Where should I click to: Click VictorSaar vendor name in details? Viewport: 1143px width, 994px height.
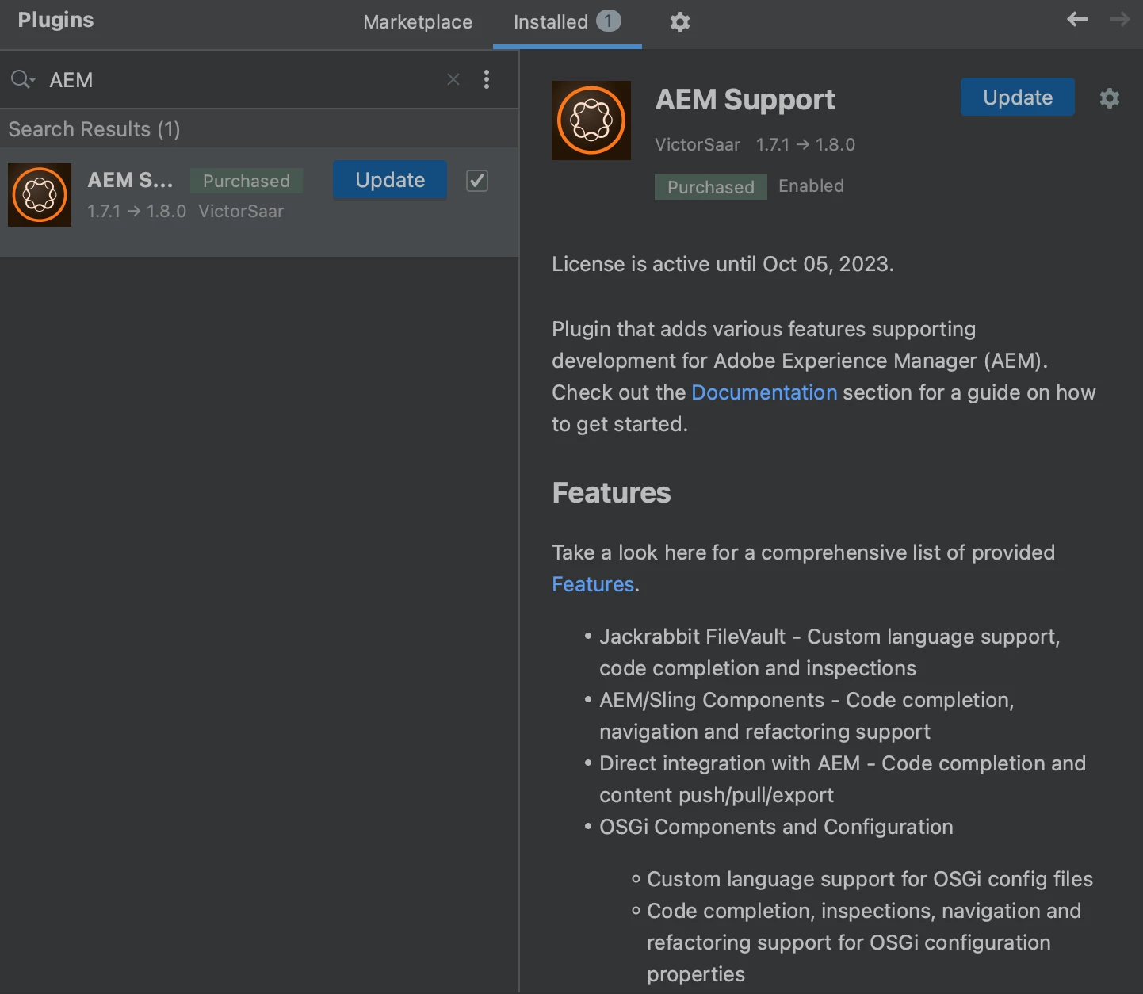(x=698, y=145)
